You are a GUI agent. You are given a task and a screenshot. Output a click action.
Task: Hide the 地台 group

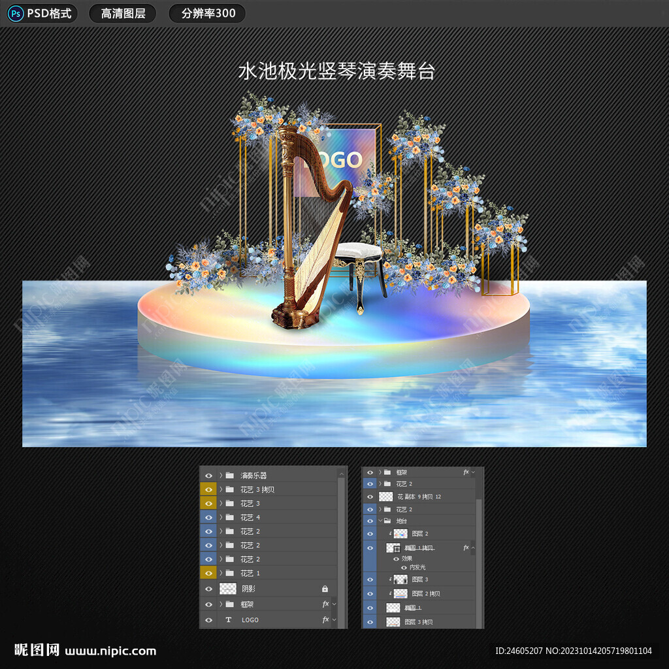point(370,521)
